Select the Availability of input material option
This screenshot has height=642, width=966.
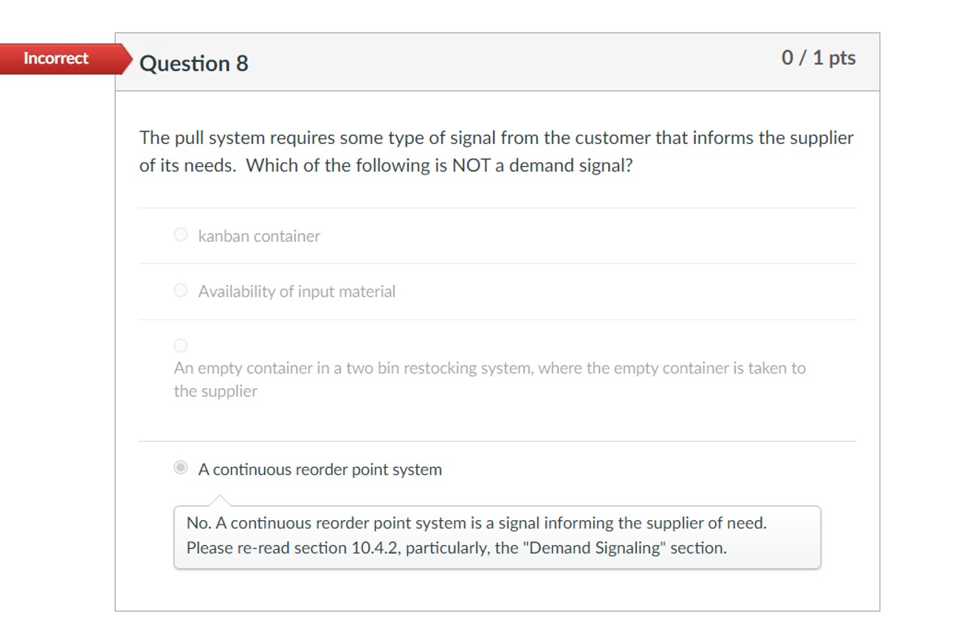[x=180, y=289]
